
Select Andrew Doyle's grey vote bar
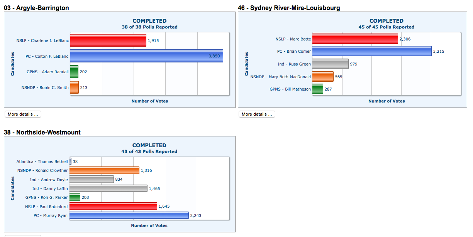coord(92,180)
